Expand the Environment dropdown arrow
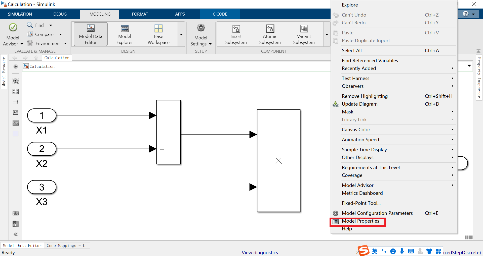Image resolution: width=483 pixels, height=256 pixels. 65,43
